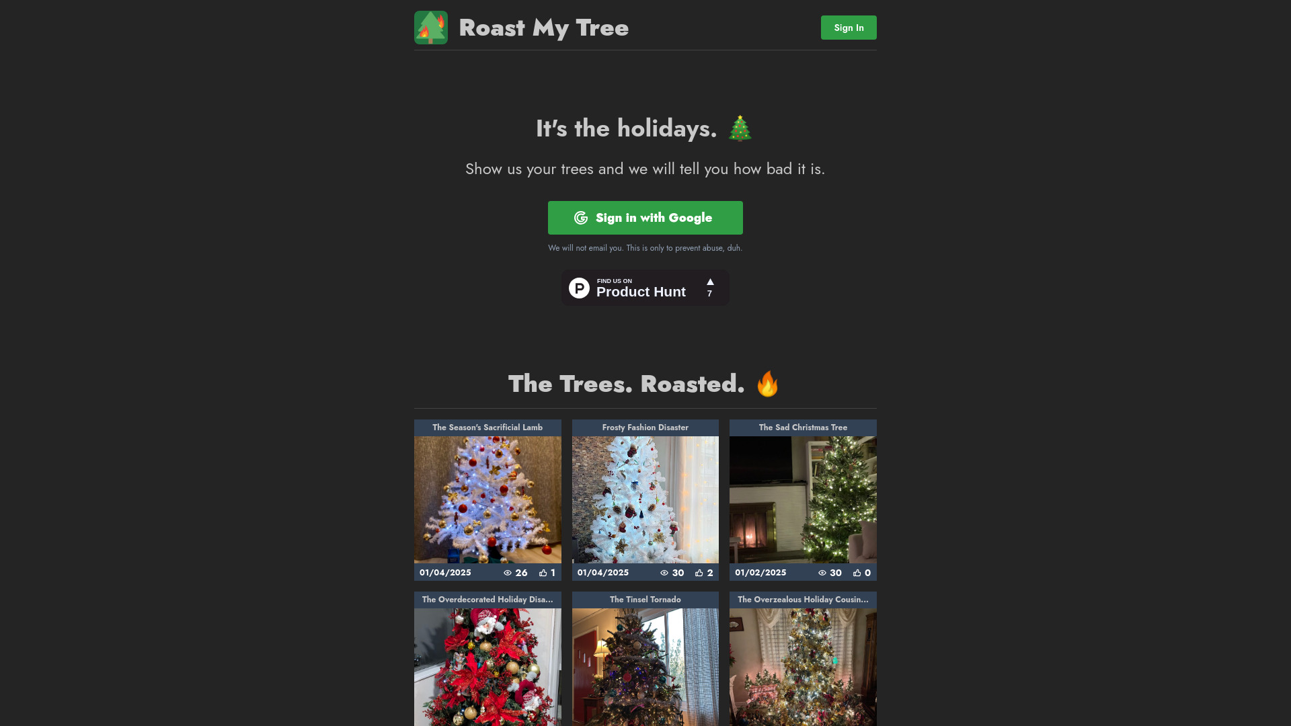Click the thumbs-up icon on 'Frosty Fashion Disaster'
1291x726 pixels.
(x=699, y=573)
